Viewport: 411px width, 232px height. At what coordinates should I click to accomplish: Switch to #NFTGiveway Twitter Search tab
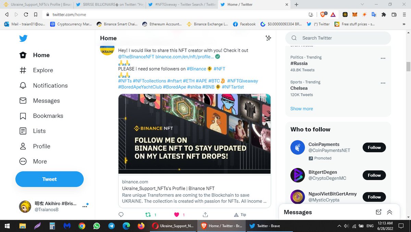(x=182, y=4)
